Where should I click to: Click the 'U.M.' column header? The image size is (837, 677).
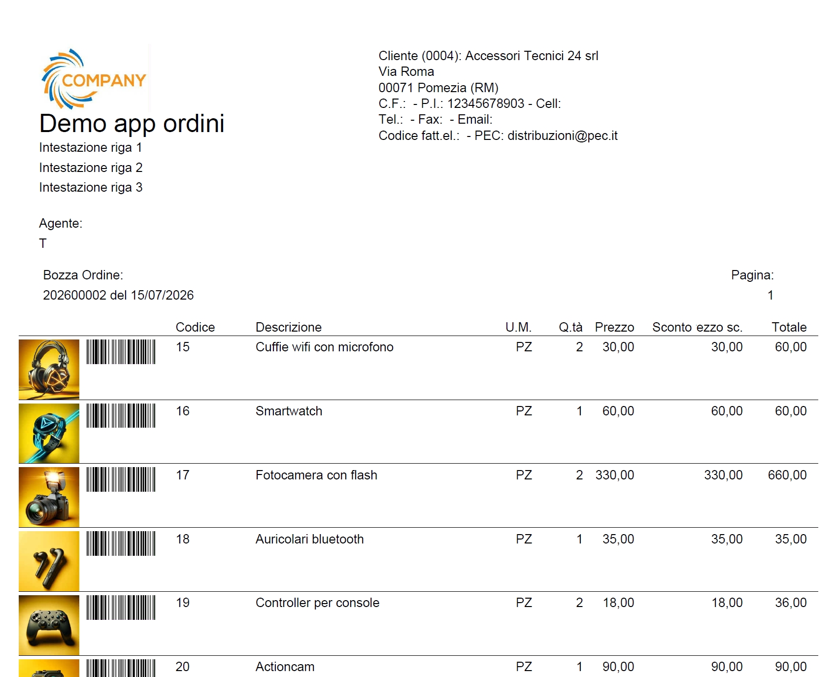tap(518, 327)
